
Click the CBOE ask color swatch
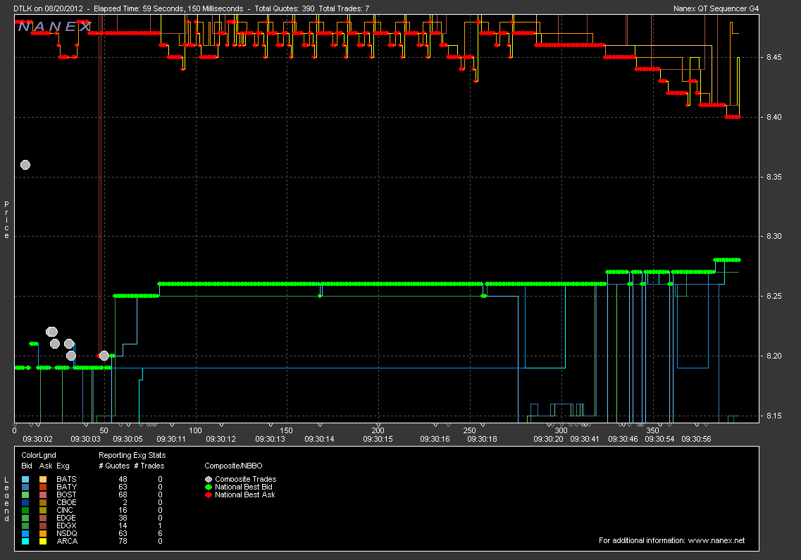(43, 502)
